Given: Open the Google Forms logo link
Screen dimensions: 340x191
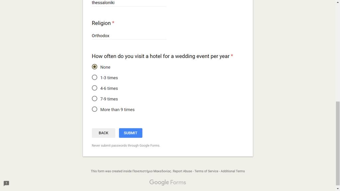Looking at the screenshot, I should pos(168,182).
